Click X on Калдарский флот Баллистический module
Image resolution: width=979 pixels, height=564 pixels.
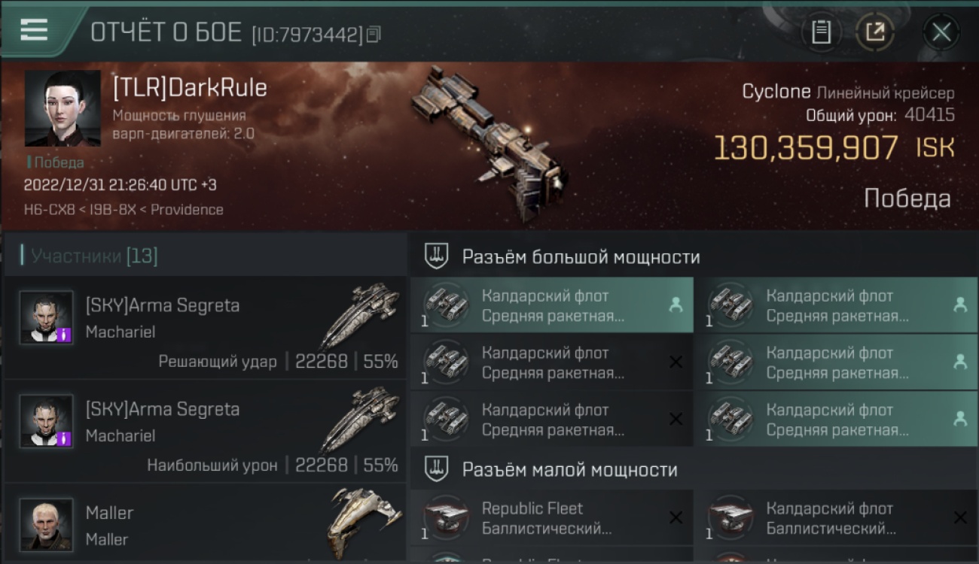(x=960, y=517)
